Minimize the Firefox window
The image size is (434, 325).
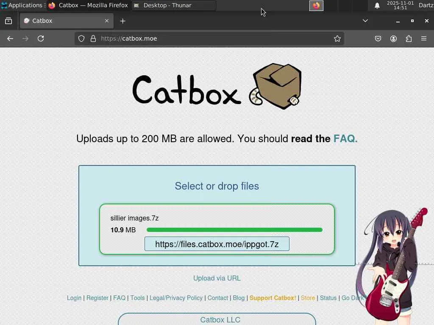tap(398, 21)
